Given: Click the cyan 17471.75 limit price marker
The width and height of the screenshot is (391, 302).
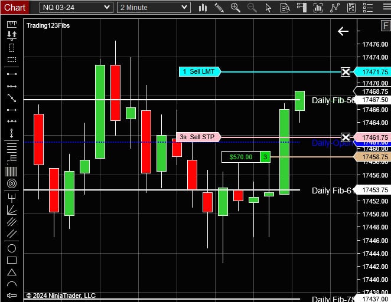Looking at the screenshot, I should [x=372, y=72].
